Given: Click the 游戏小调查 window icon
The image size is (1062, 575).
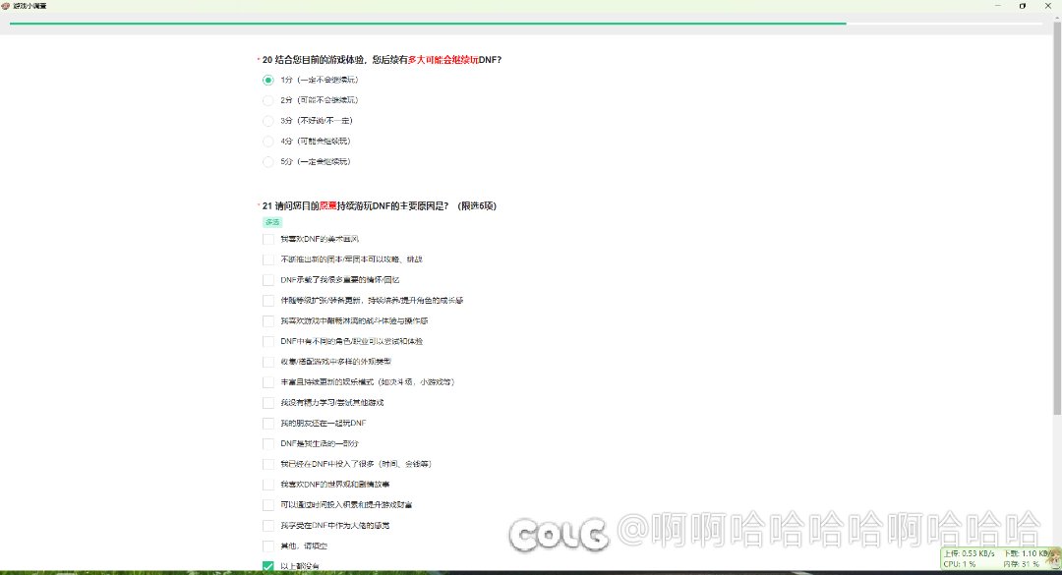Looking at the screenshot, I should [x=6, y=6].
